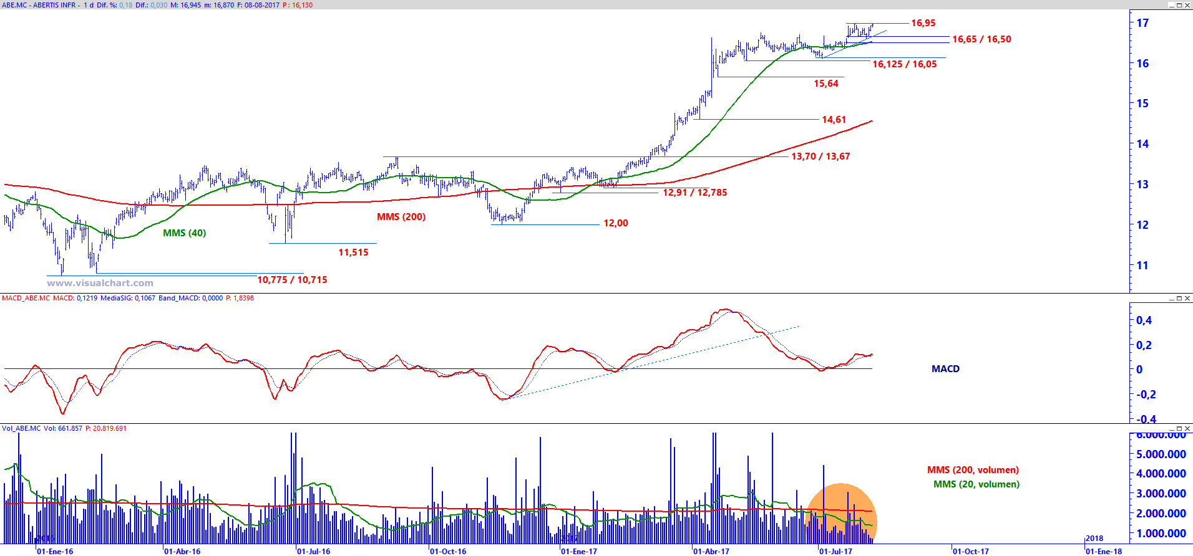
Task: Click the MACD annotation in the indicator pane
Action: (x=945, y=369)
